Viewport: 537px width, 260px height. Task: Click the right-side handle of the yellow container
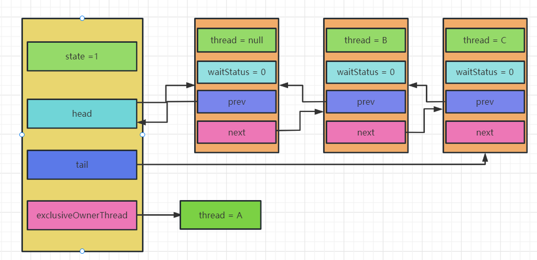142,134
